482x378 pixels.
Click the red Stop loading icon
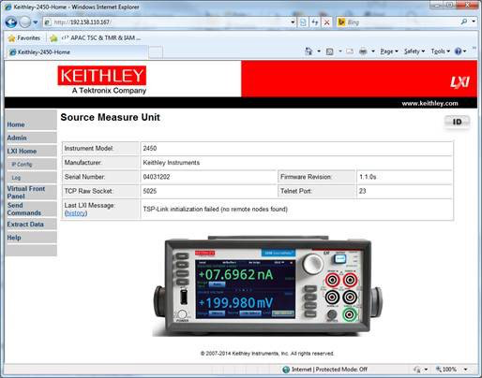[326, 22]
